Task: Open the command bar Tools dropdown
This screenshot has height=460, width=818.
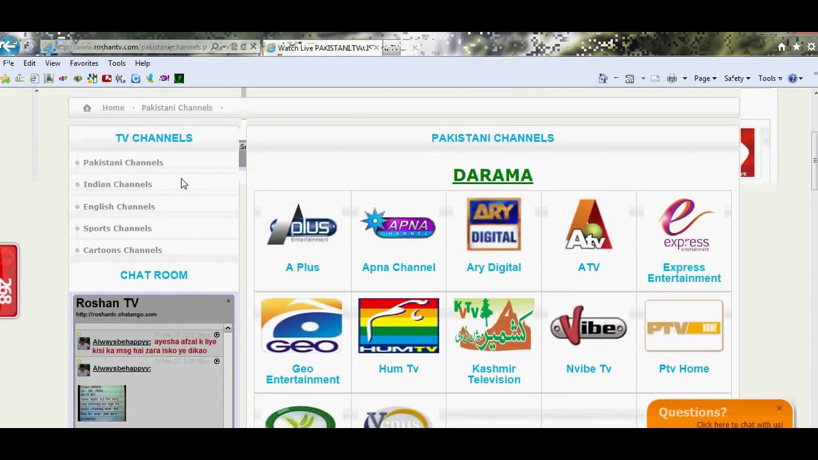Action: coord(770,79)
